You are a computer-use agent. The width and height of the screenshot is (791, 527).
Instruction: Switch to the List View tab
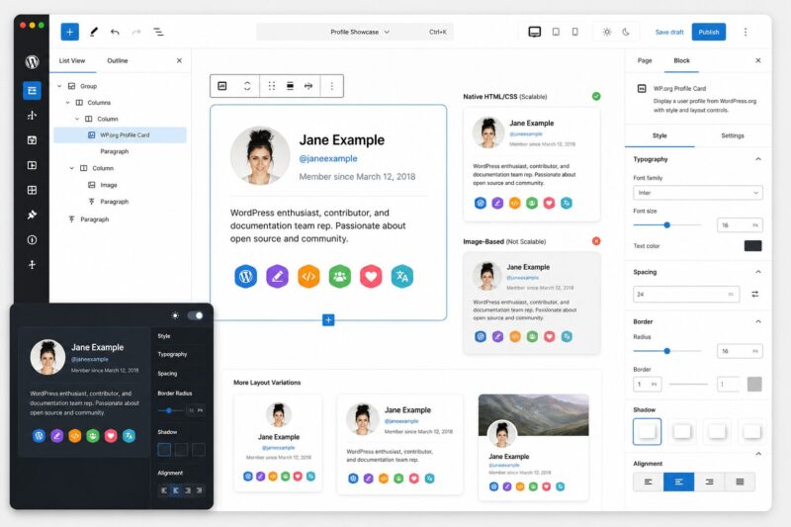pos(72,60)
